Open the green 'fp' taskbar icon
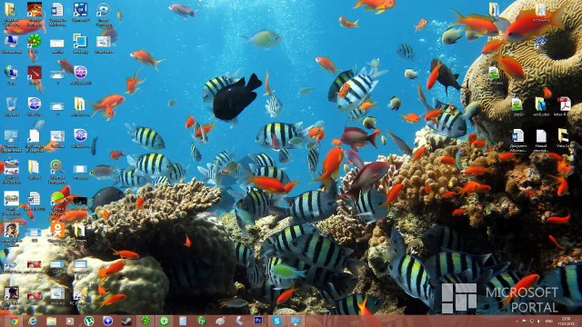Viewport: 582px width, 327px height. point(202,321)
